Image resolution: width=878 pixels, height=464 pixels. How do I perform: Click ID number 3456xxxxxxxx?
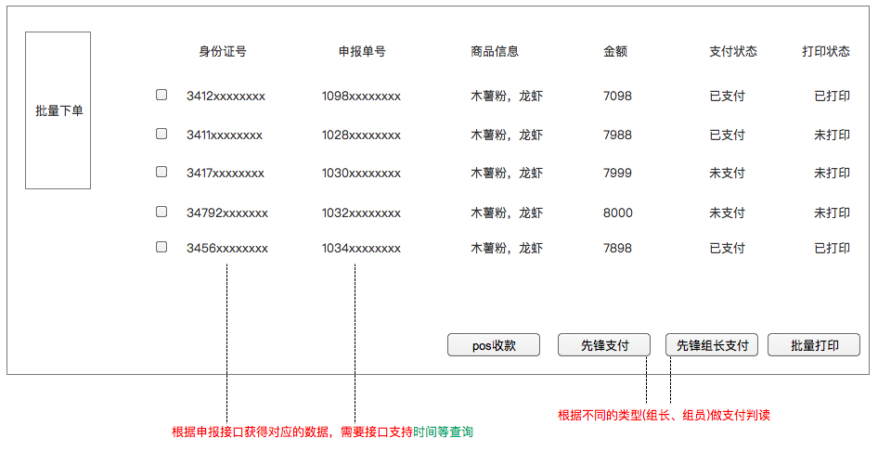[227, 248]
